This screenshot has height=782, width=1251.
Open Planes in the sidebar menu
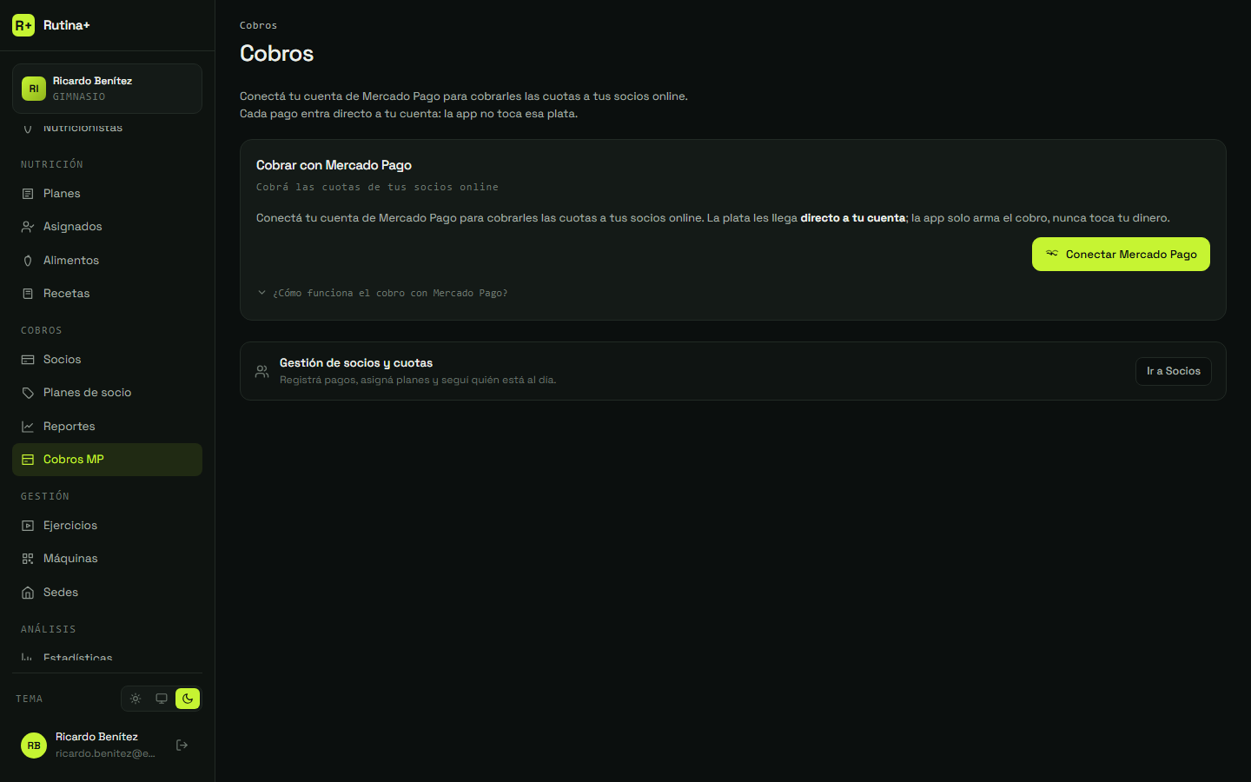click(x=107, y=194)
